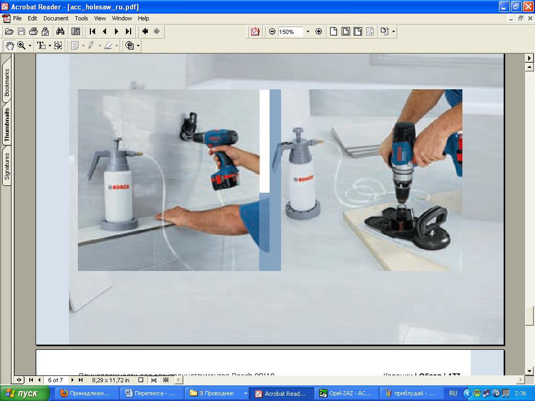Open the Help menu
This screenshot has height=401, width=535.
click(x=143, y=18)
